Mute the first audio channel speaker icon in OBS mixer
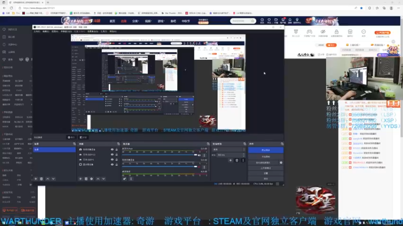Screen dimensions: 403x226 coord(199,155)
